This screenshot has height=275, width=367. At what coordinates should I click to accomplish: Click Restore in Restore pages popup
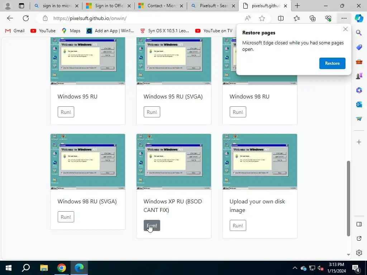coord(332,63)
